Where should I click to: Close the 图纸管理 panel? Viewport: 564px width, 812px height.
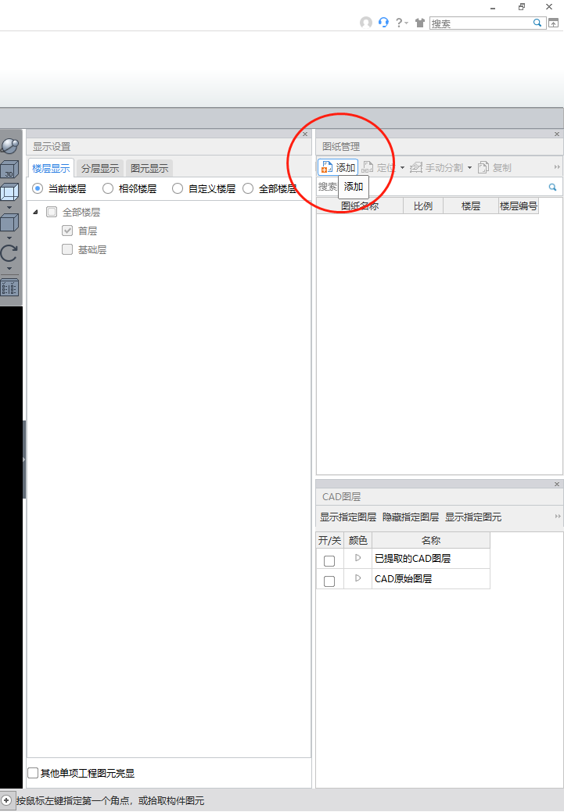[557, 134]
